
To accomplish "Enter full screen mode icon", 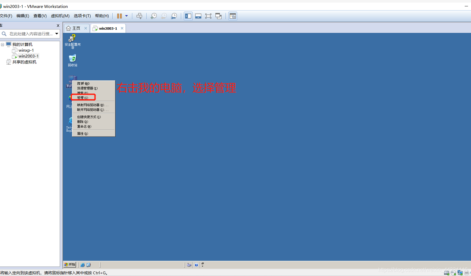I will (x=208, y=16).
